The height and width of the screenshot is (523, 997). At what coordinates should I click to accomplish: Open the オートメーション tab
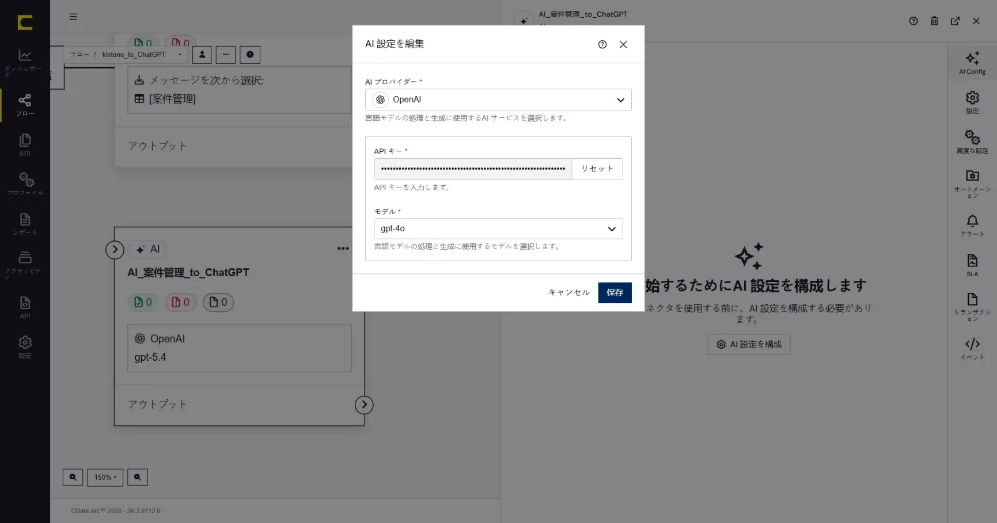tap(972, 184)
